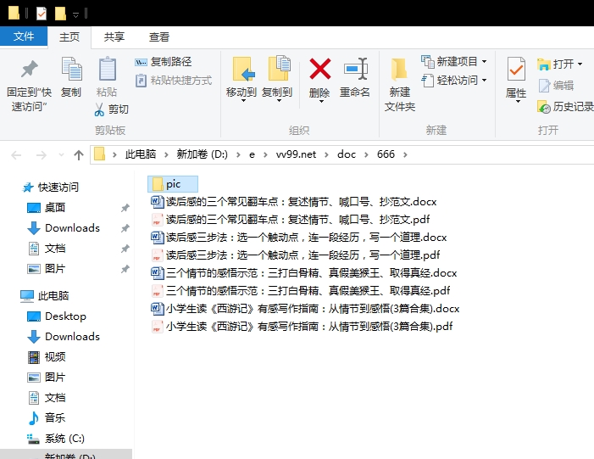Create a New folder
Viewport: 594px width, 459px height.
point(400,85)
